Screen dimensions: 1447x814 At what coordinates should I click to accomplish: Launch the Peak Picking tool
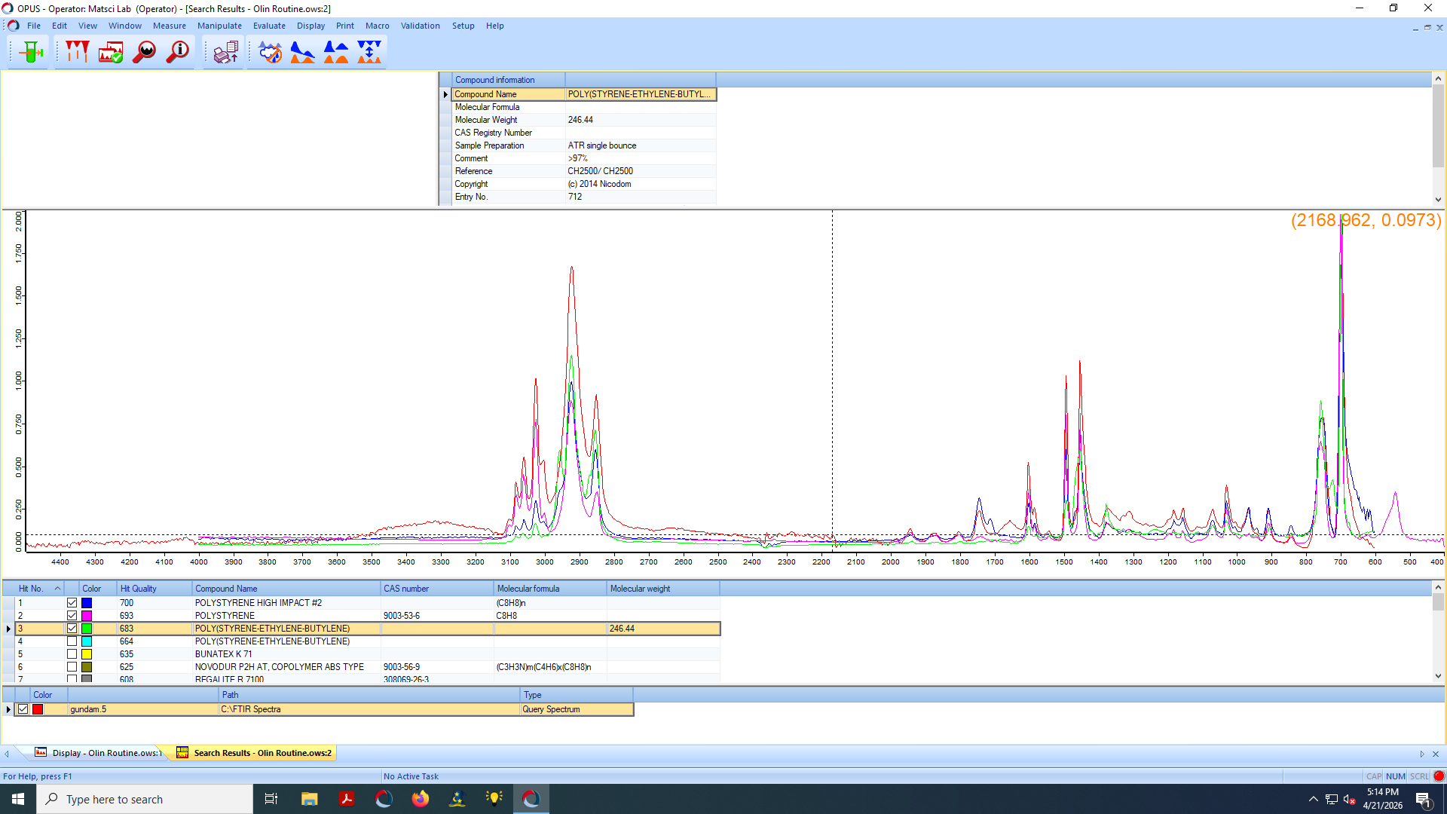coord(77,52)
